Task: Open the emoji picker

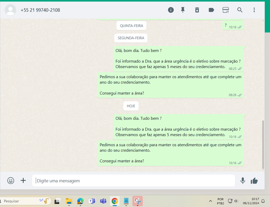Action: click(11, 181)
